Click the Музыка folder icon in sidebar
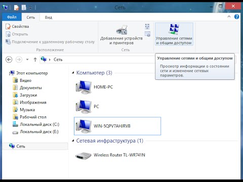243x182 pixels. pyautogui.click(x=15, y=110)
